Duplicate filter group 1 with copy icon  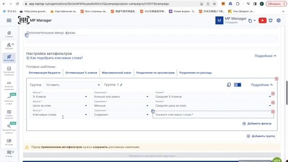[x=229, y=85]
